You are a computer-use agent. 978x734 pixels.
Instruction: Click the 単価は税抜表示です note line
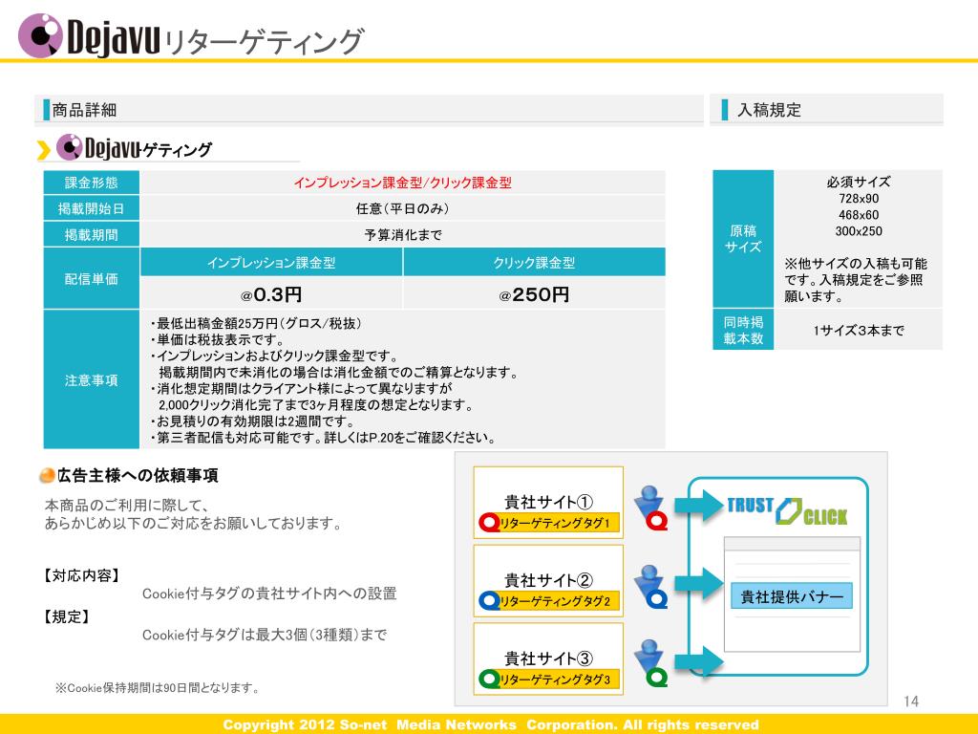[217, 339]
